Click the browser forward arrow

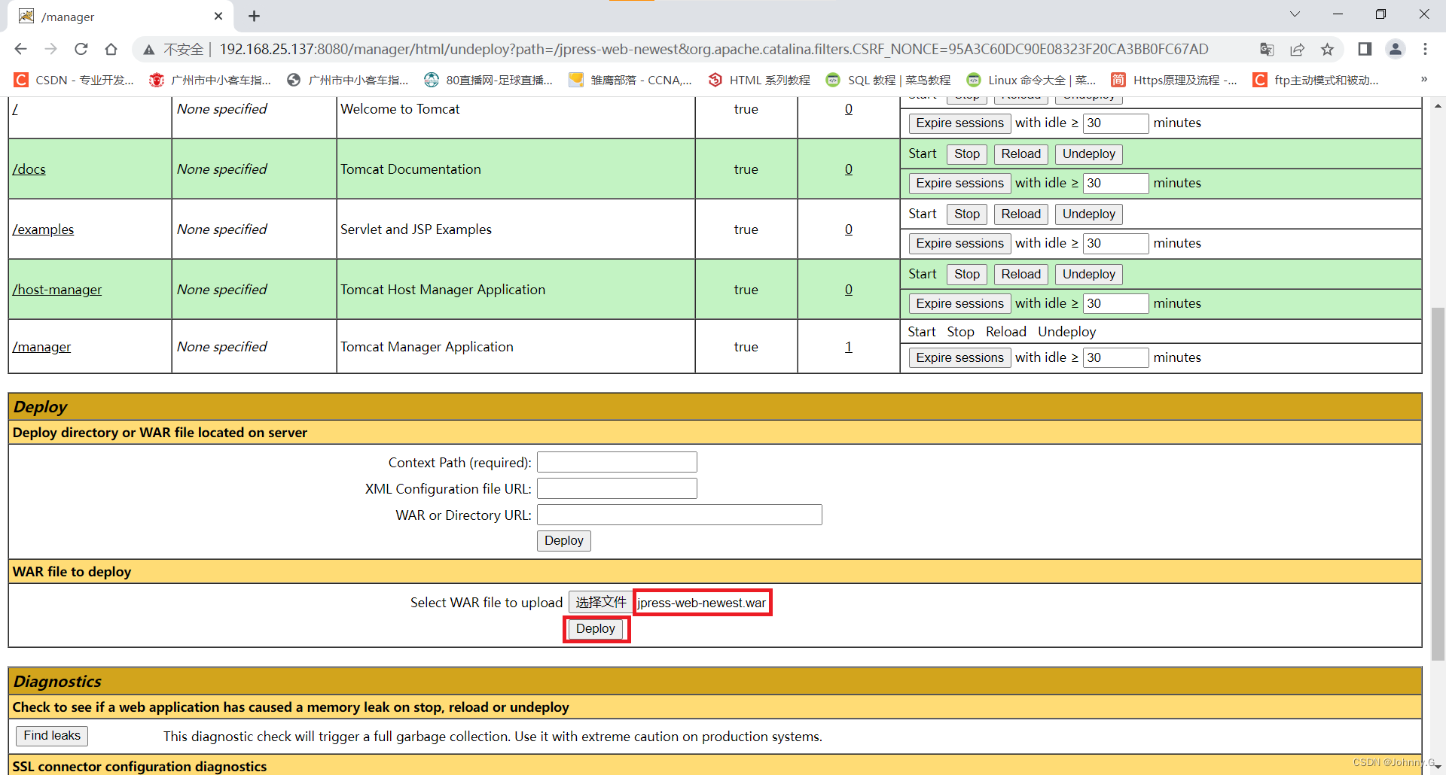point(50,49)
